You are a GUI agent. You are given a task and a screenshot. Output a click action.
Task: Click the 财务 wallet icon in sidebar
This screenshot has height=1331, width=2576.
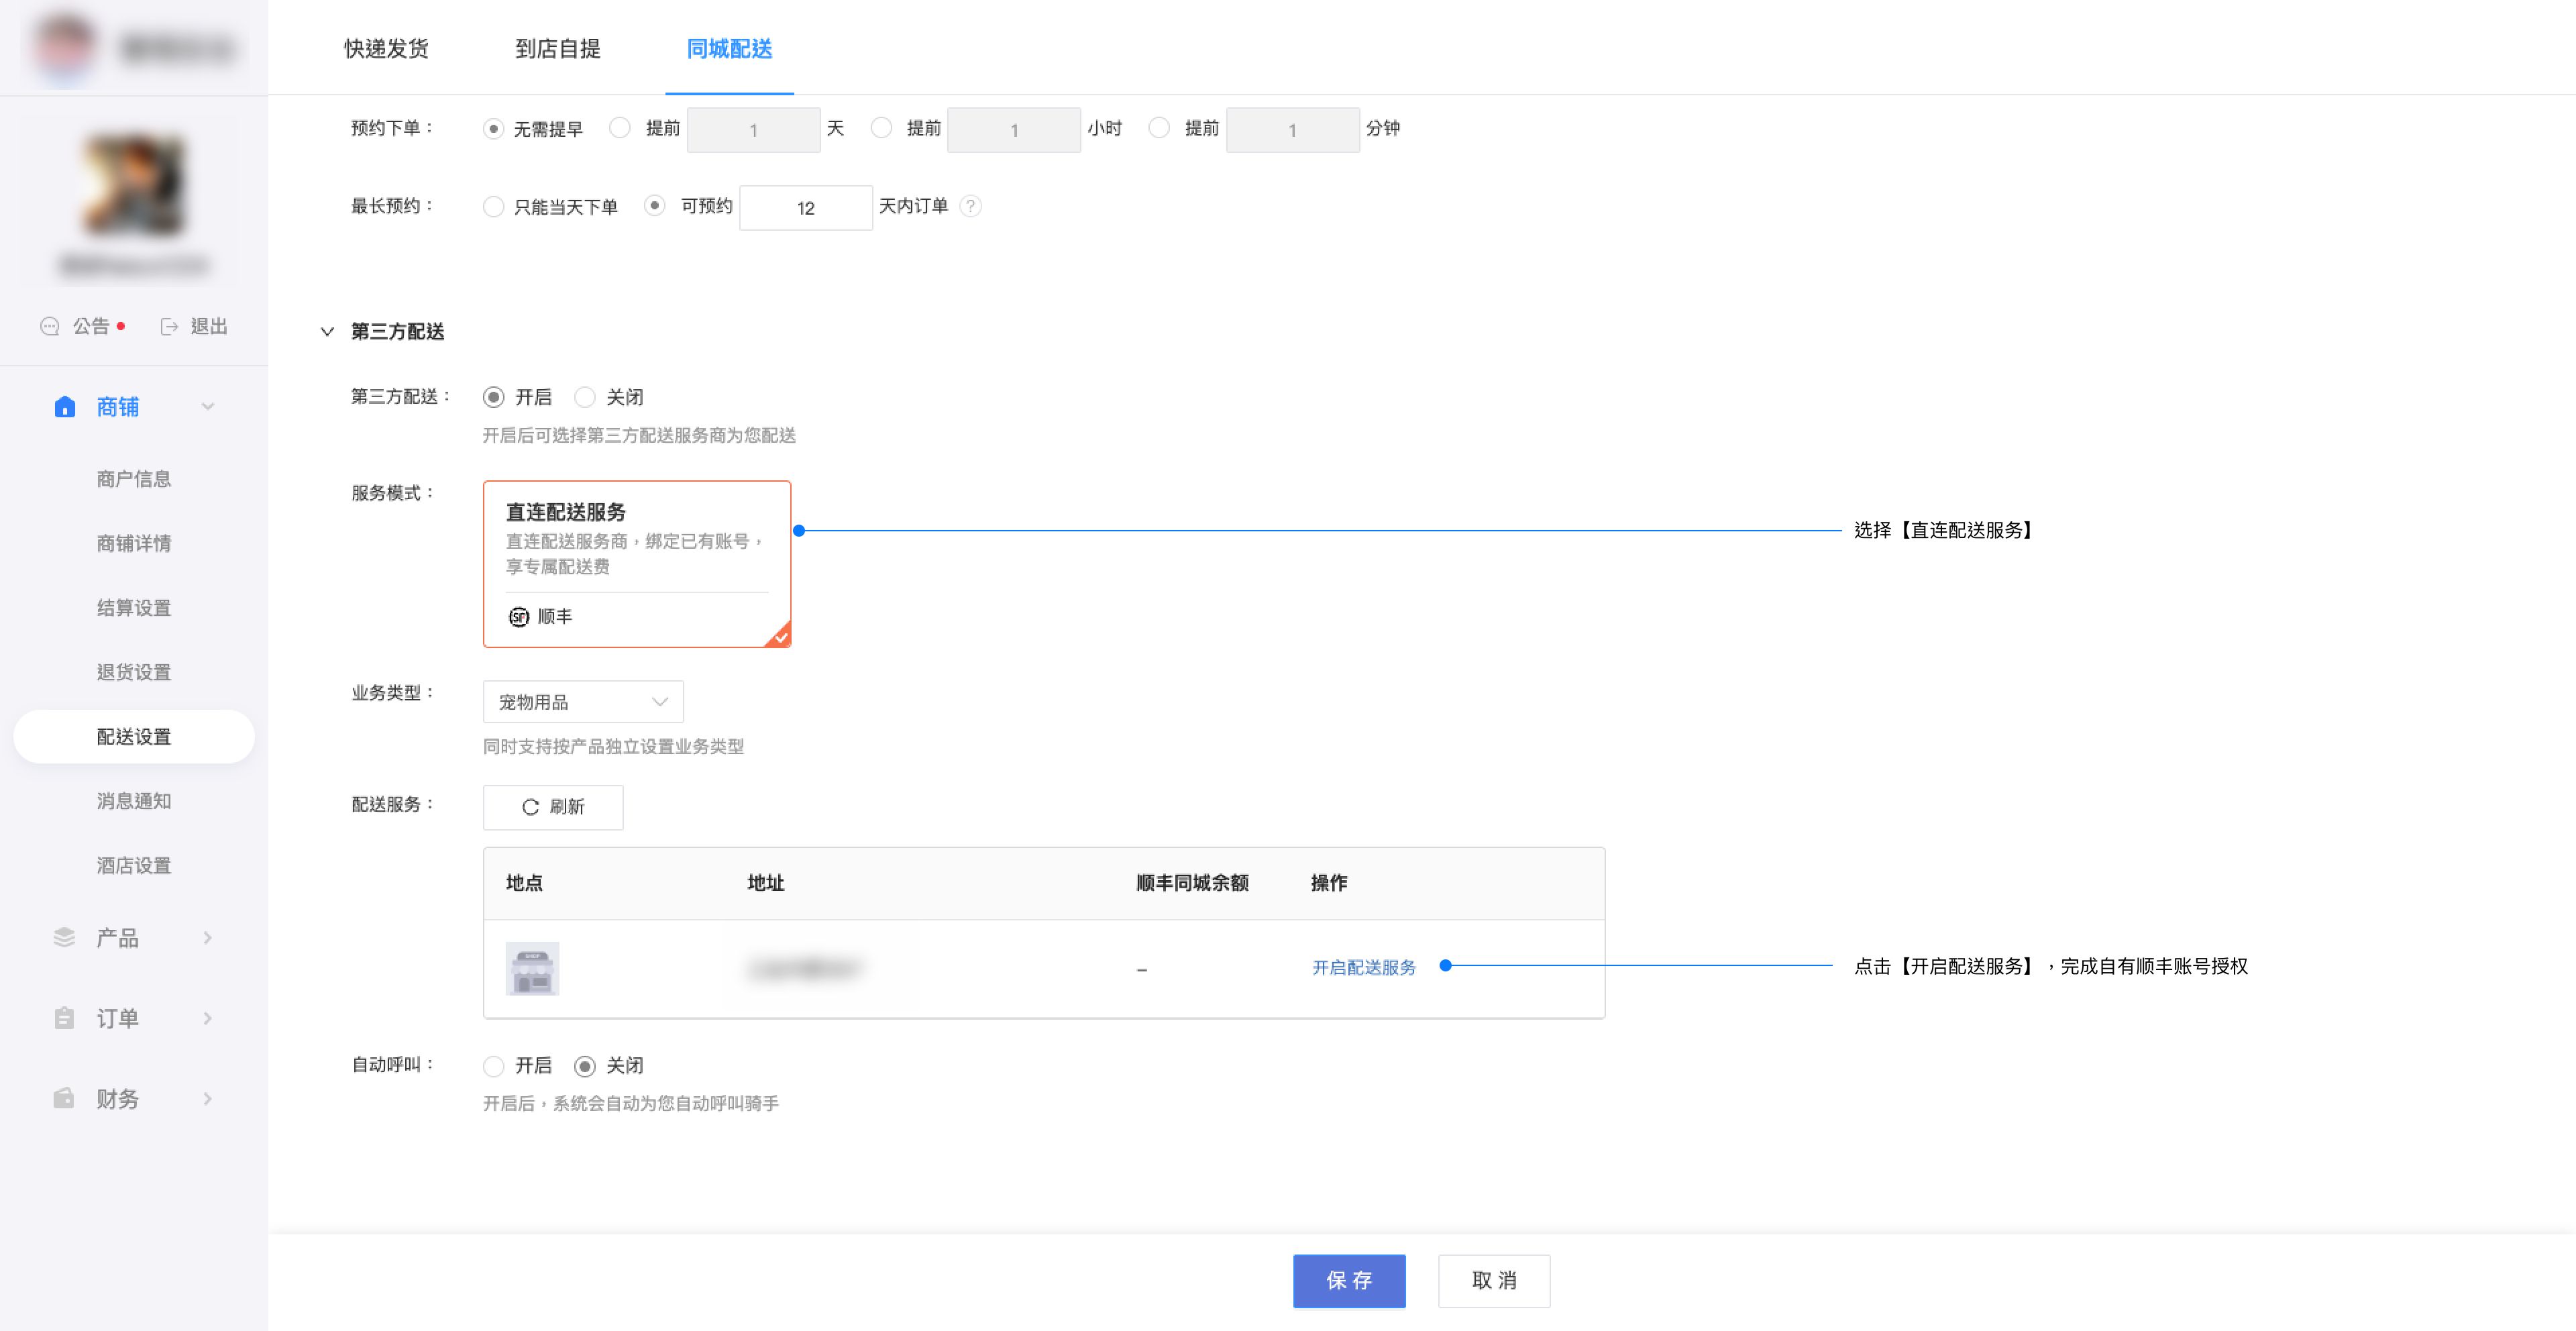64,1098
